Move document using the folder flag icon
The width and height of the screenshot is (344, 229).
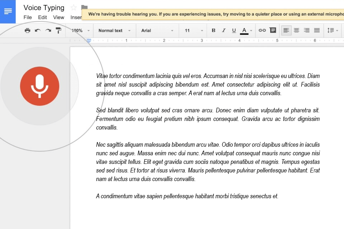pyautogui.click(x=84, y=6)
